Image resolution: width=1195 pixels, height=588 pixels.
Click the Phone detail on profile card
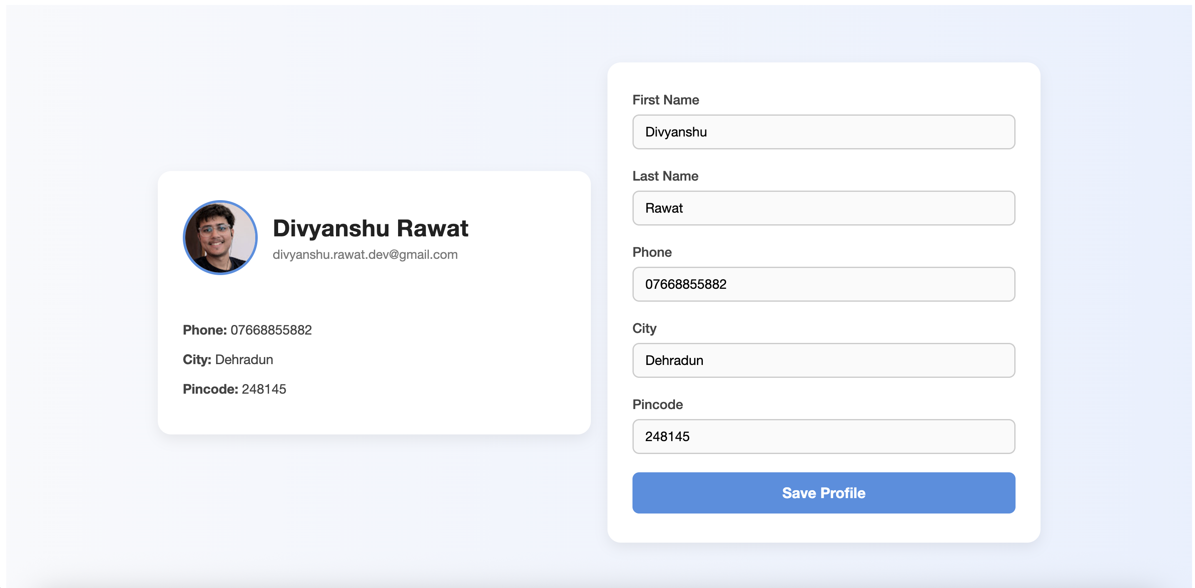coord(247,330)
